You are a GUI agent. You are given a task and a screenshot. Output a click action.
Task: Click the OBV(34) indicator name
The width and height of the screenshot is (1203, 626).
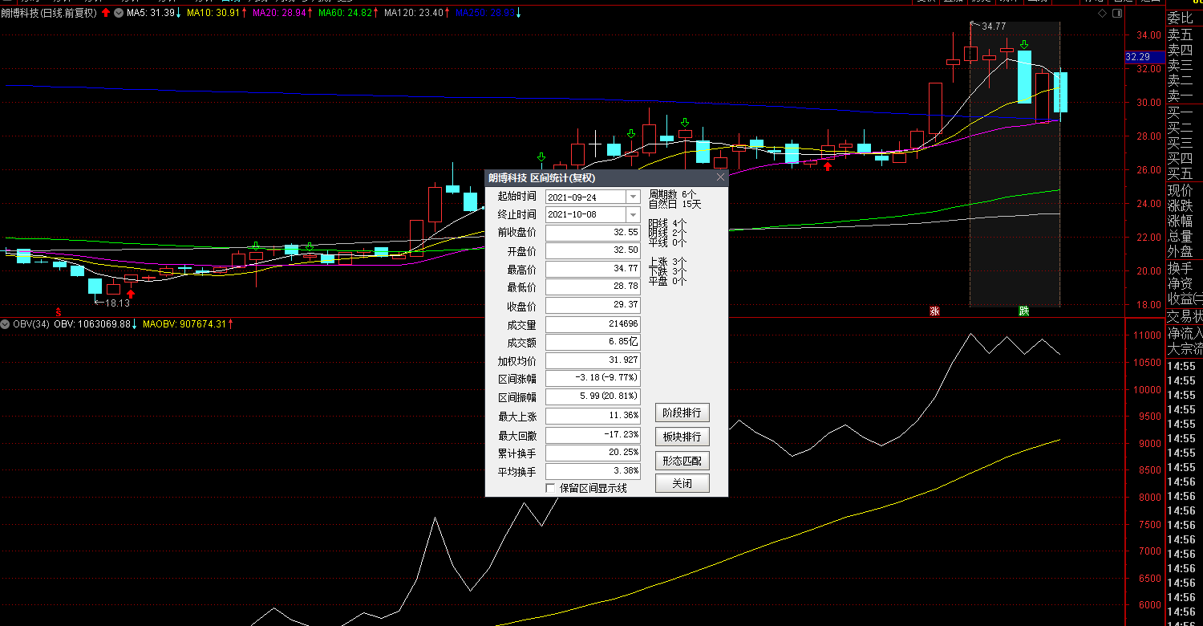31,324
